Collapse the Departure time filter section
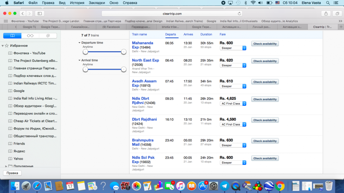 79,43
